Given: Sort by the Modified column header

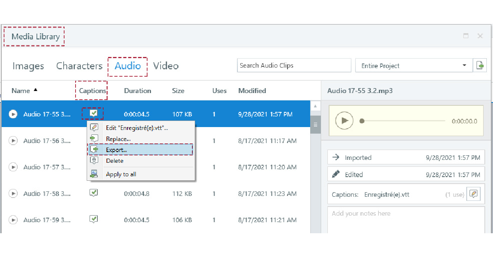Looking at the screenshot, I should point(252,91).
